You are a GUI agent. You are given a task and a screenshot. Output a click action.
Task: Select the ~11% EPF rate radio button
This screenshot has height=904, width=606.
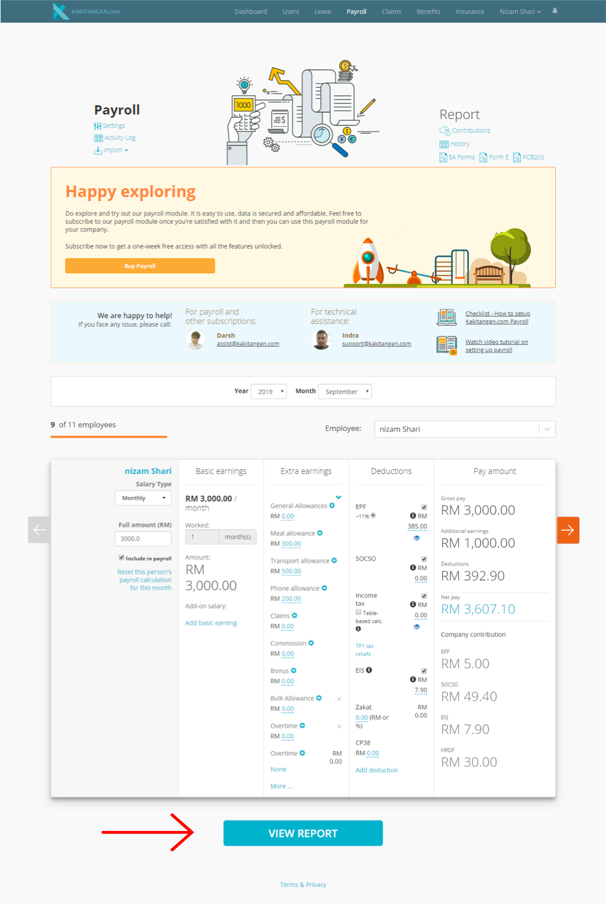tap(373, 515)
